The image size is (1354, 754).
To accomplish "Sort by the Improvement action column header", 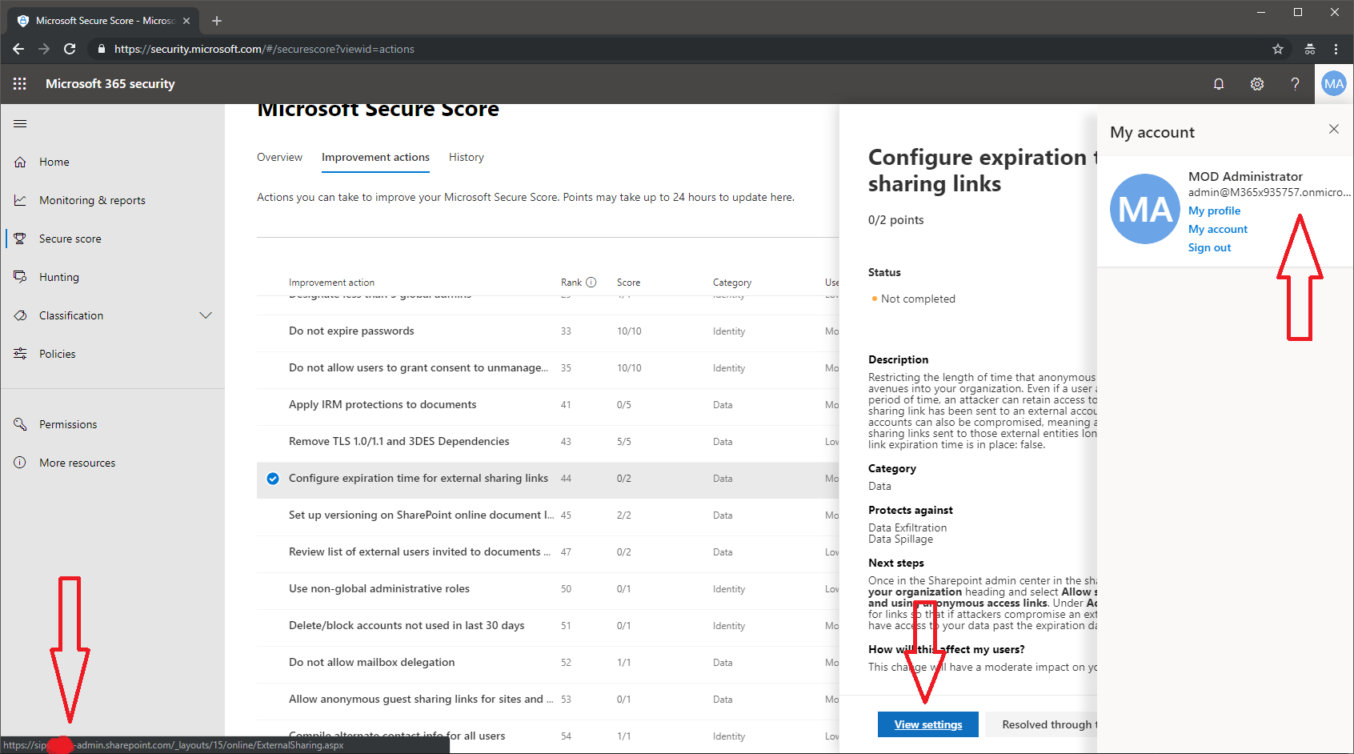I will (331, 283).
